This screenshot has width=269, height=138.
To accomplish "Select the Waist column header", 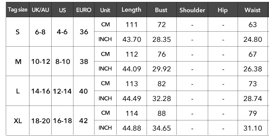I will tap(253, 10).
